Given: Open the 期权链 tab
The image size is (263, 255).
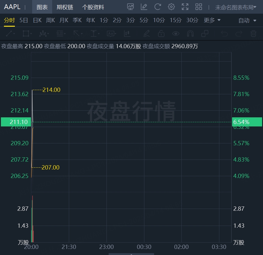Looking at the screenshot, I should coord(65,7).
